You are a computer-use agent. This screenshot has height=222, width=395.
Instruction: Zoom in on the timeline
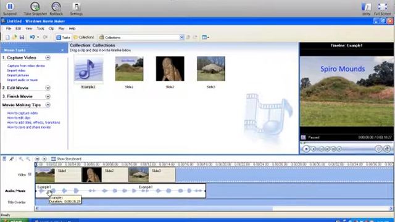(x=21, y=159)
